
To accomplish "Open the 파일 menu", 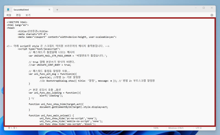I will click(9, 15).
